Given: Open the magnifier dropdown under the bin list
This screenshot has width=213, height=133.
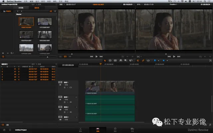Looking at the screenshot, I should click(x=12, y=53).
